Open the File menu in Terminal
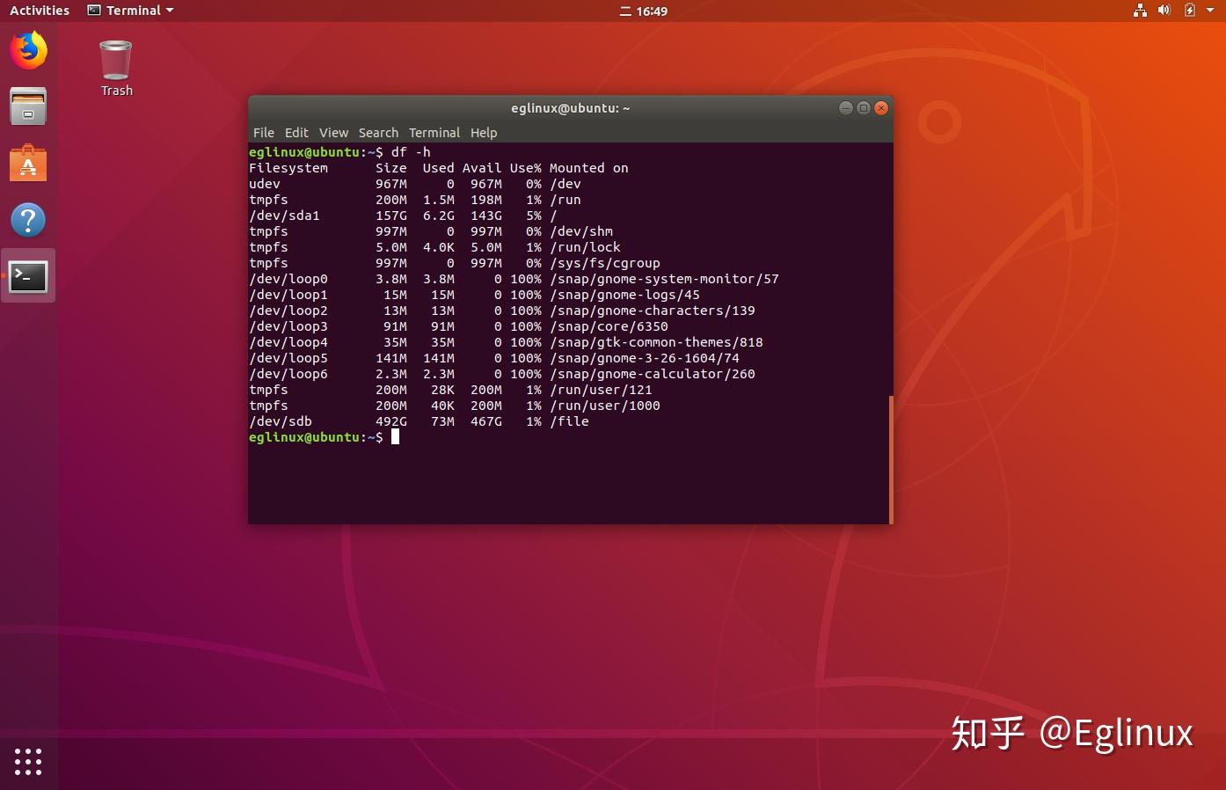 tap(263, 132)
